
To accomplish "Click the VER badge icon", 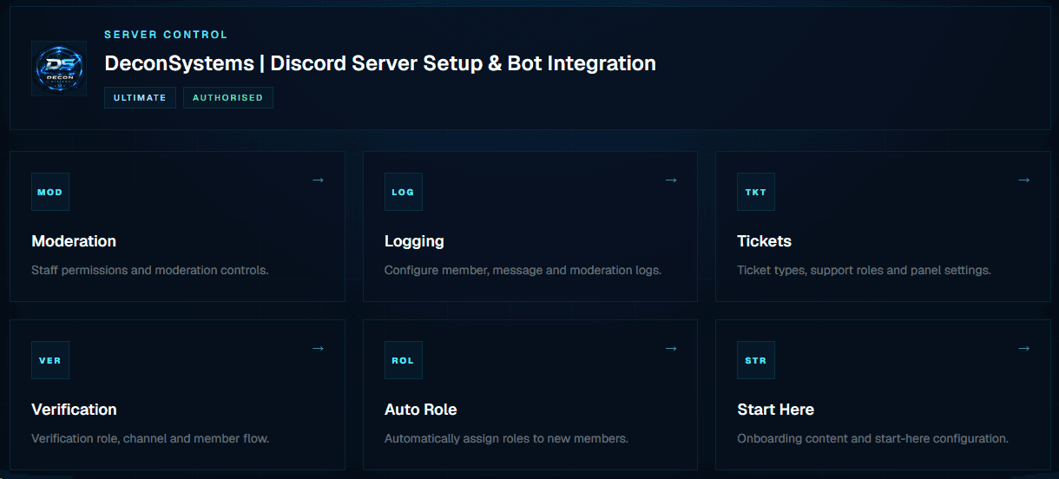I will point(50,360).
